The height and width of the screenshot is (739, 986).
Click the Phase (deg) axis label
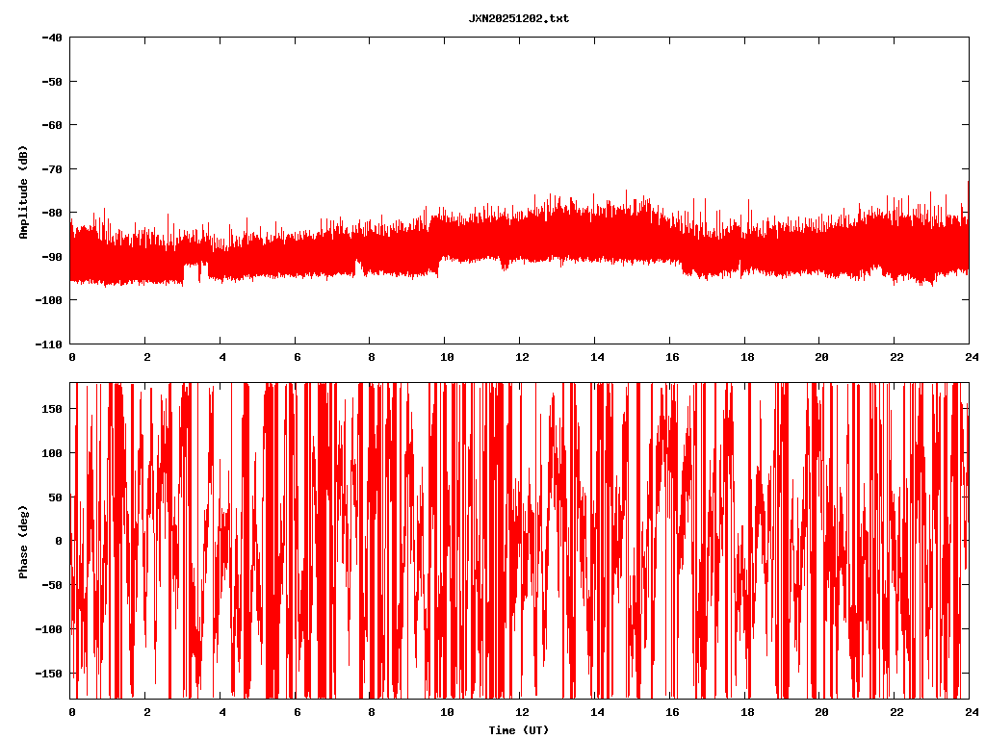click(x=23, y=541)
